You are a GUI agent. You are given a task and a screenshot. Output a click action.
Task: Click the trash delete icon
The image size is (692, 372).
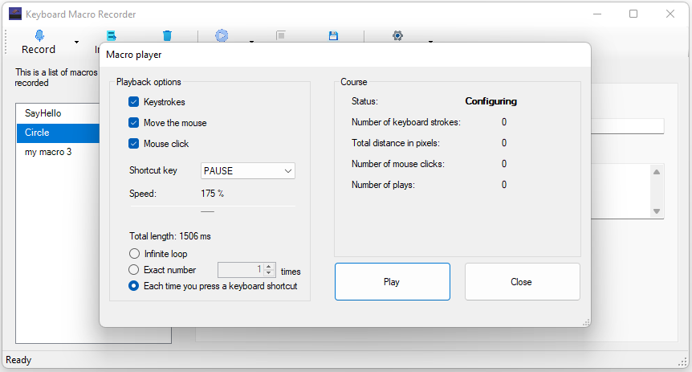[x=167, y=35]
